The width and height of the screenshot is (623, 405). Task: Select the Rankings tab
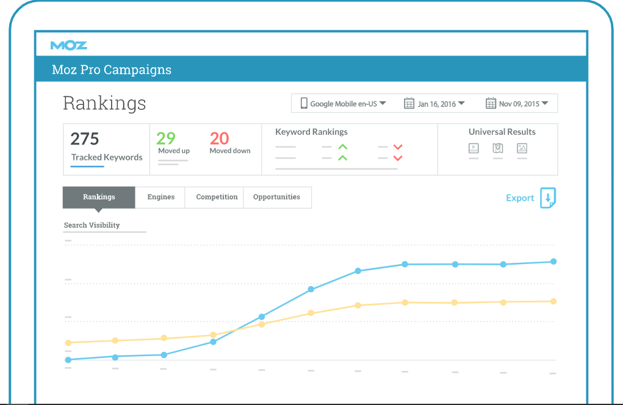(99, 197)
